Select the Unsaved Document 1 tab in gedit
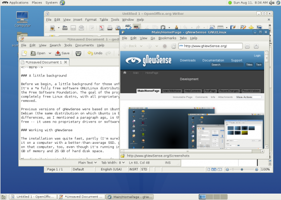This screenshot has width=281, height=200. (x=43, y=62)
